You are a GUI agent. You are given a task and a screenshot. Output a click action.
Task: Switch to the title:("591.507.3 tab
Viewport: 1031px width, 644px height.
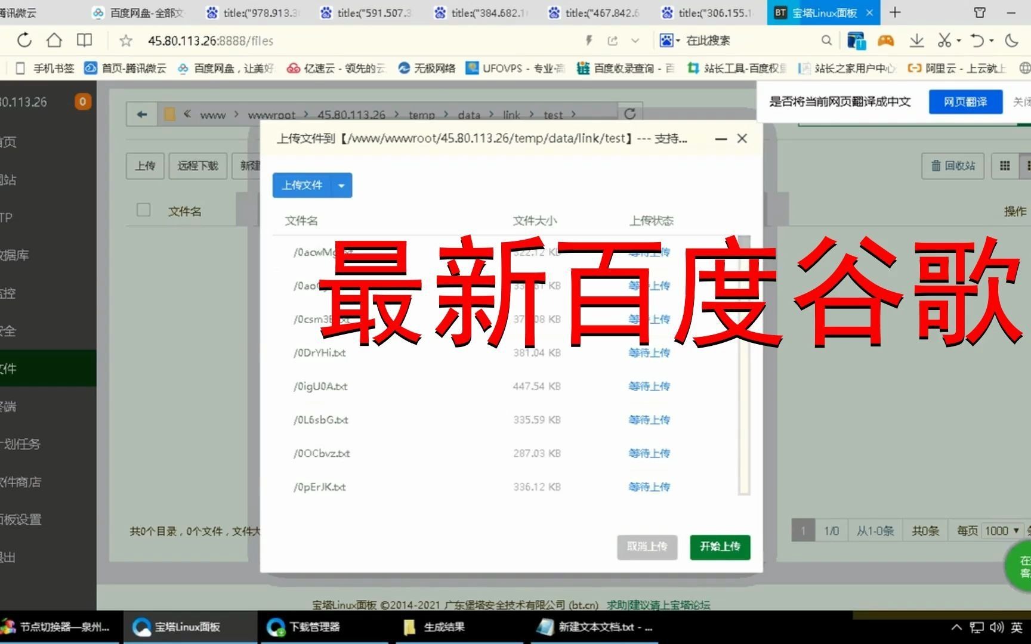coord(368,13)
